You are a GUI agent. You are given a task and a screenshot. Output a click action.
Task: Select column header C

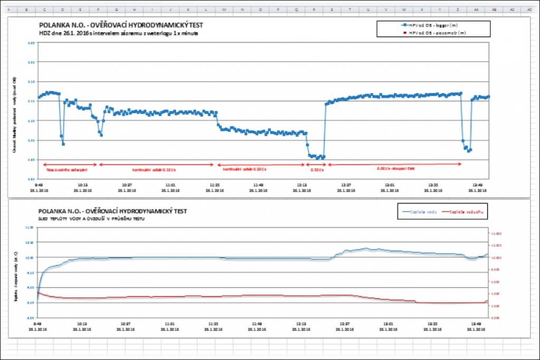point(44,9)
